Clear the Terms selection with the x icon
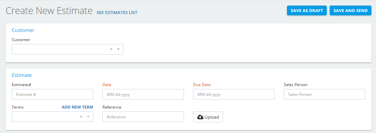This screenshot has height=133, width=376. (x=81, y=116)
